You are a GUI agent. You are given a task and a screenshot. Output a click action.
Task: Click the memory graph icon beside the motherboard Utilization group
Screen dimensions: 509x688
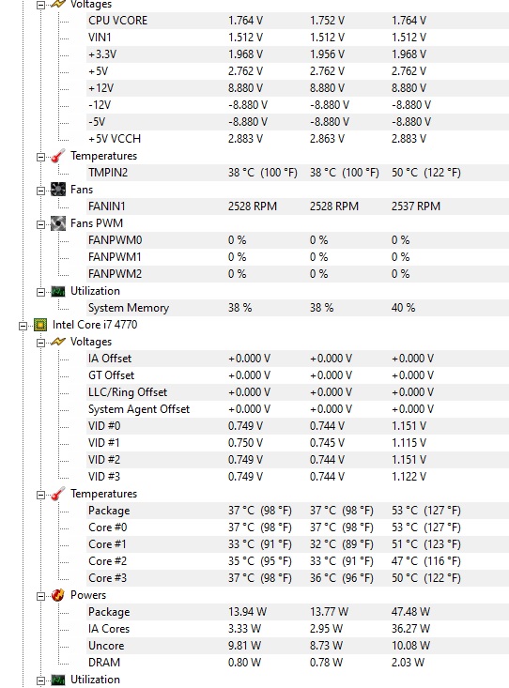[x=58, y=291]
